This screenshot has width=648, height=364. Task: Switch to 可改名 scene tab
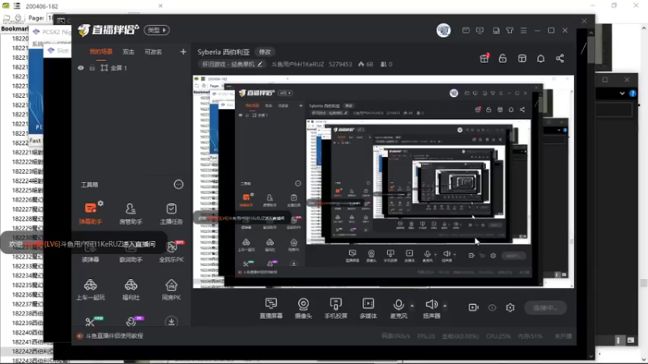[153, 52]
